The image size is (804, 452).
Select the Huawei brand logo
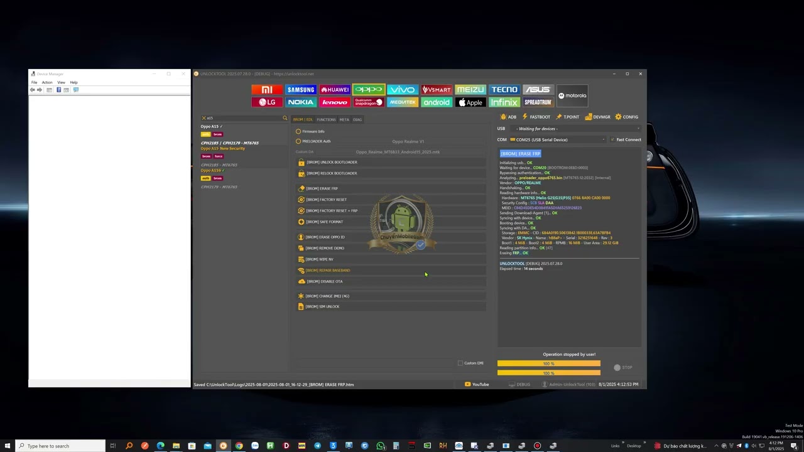point(335,90)
